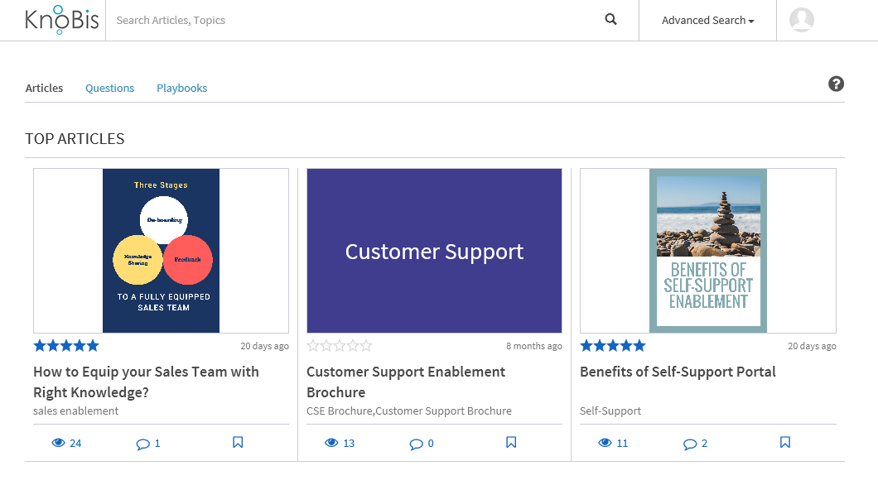This screenshot has width=878, height=485.
Task: Open the user profile avatar
Action: point(801,20)
